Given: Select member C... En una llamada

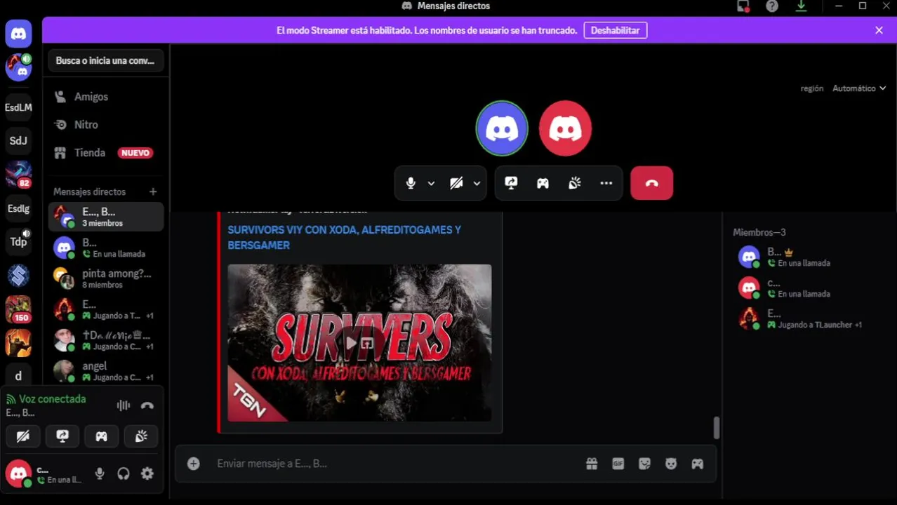Looking at the screenshot, I should pyautogui.click(x=806, y=288).
